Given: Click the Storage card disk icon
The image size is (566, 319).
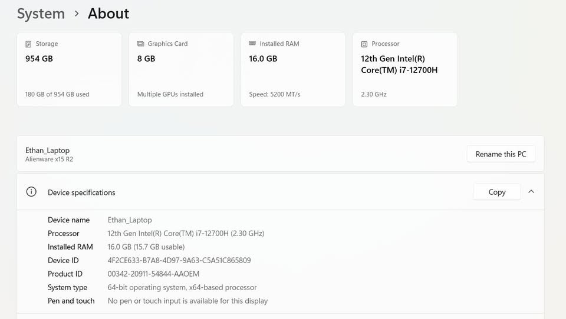Looking at the screenshot, I should coord(28,44).
